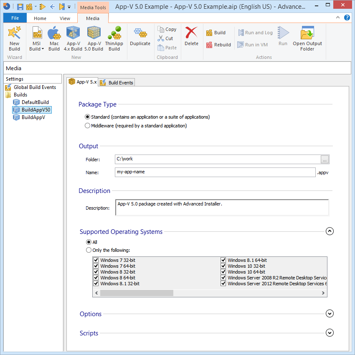Screen dimensions: 355x355
Task: Expand the Scripts section
Action: pyautogui.click(x=330, y=333)
